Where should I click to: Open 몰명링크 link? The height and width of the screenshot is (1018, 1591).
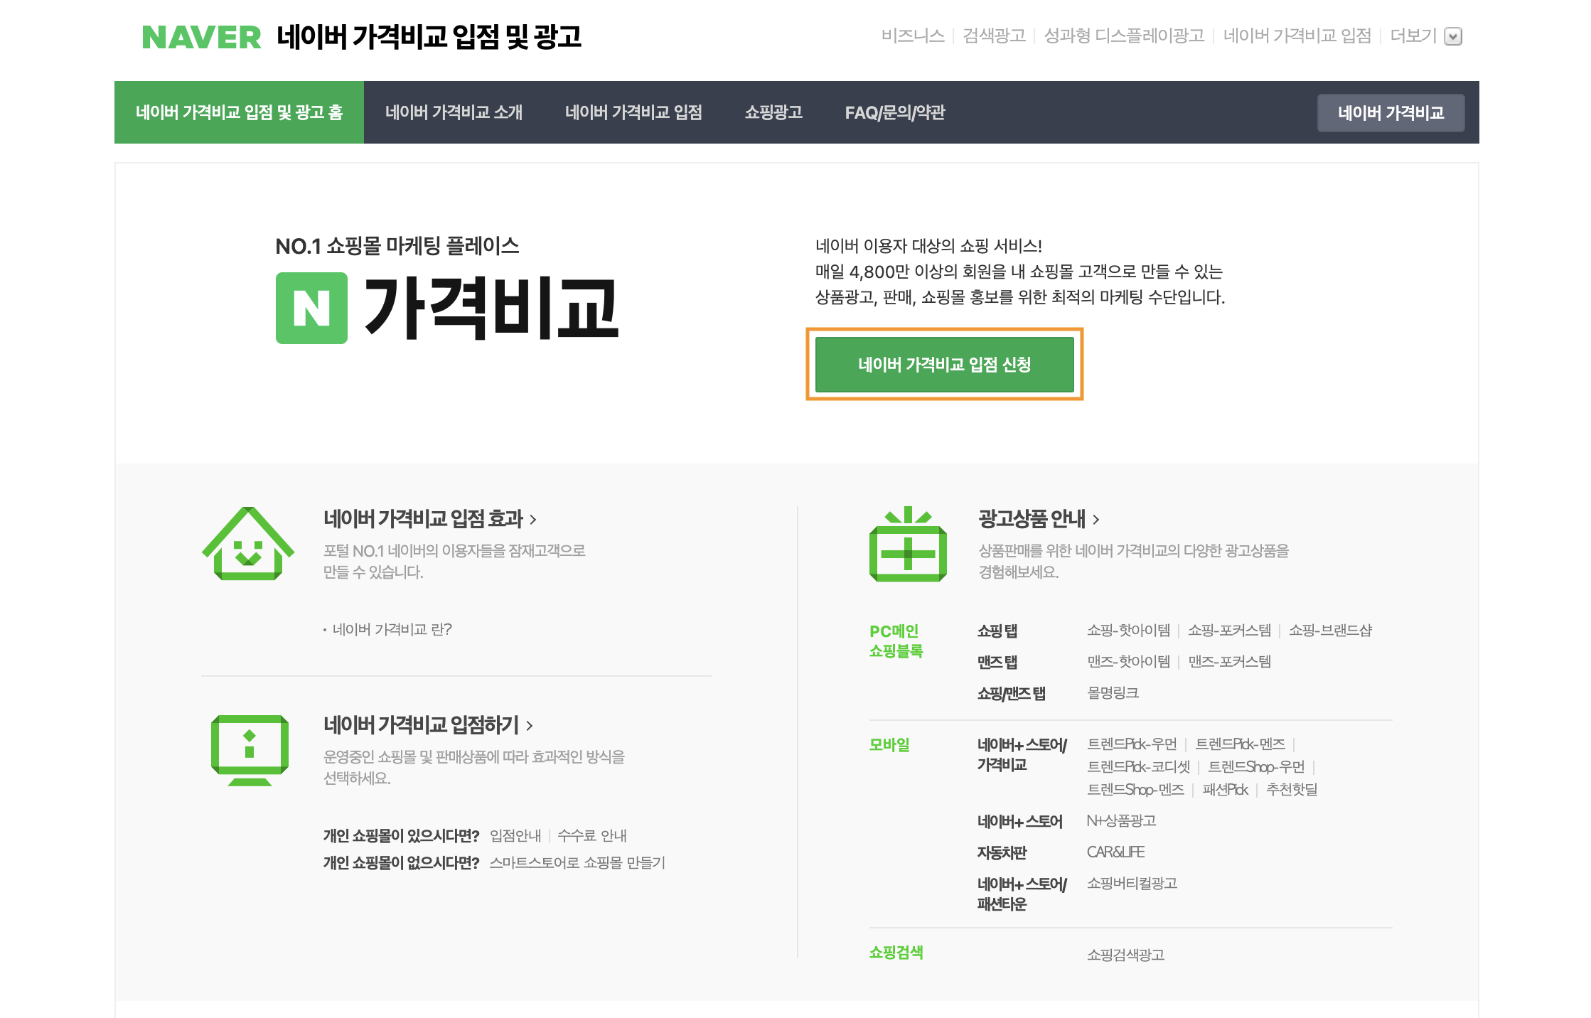[x=1113, y=692]
